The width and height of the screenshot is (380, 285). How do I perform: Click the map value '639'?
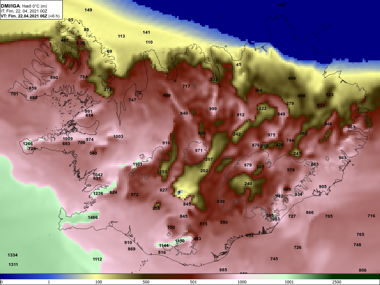221,202
